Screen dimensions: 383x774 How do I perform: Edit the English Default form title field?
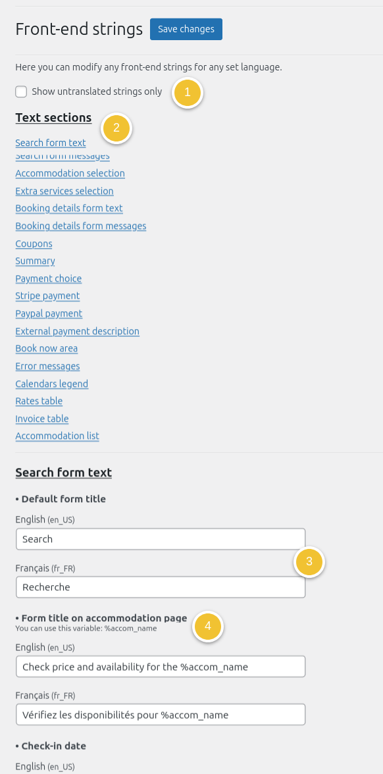(x=161, y=539)
